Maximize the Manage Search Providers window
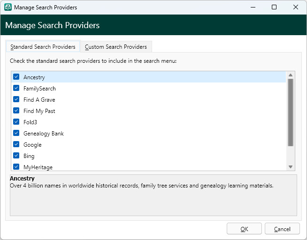307x240 pixels. coord(274,7)
